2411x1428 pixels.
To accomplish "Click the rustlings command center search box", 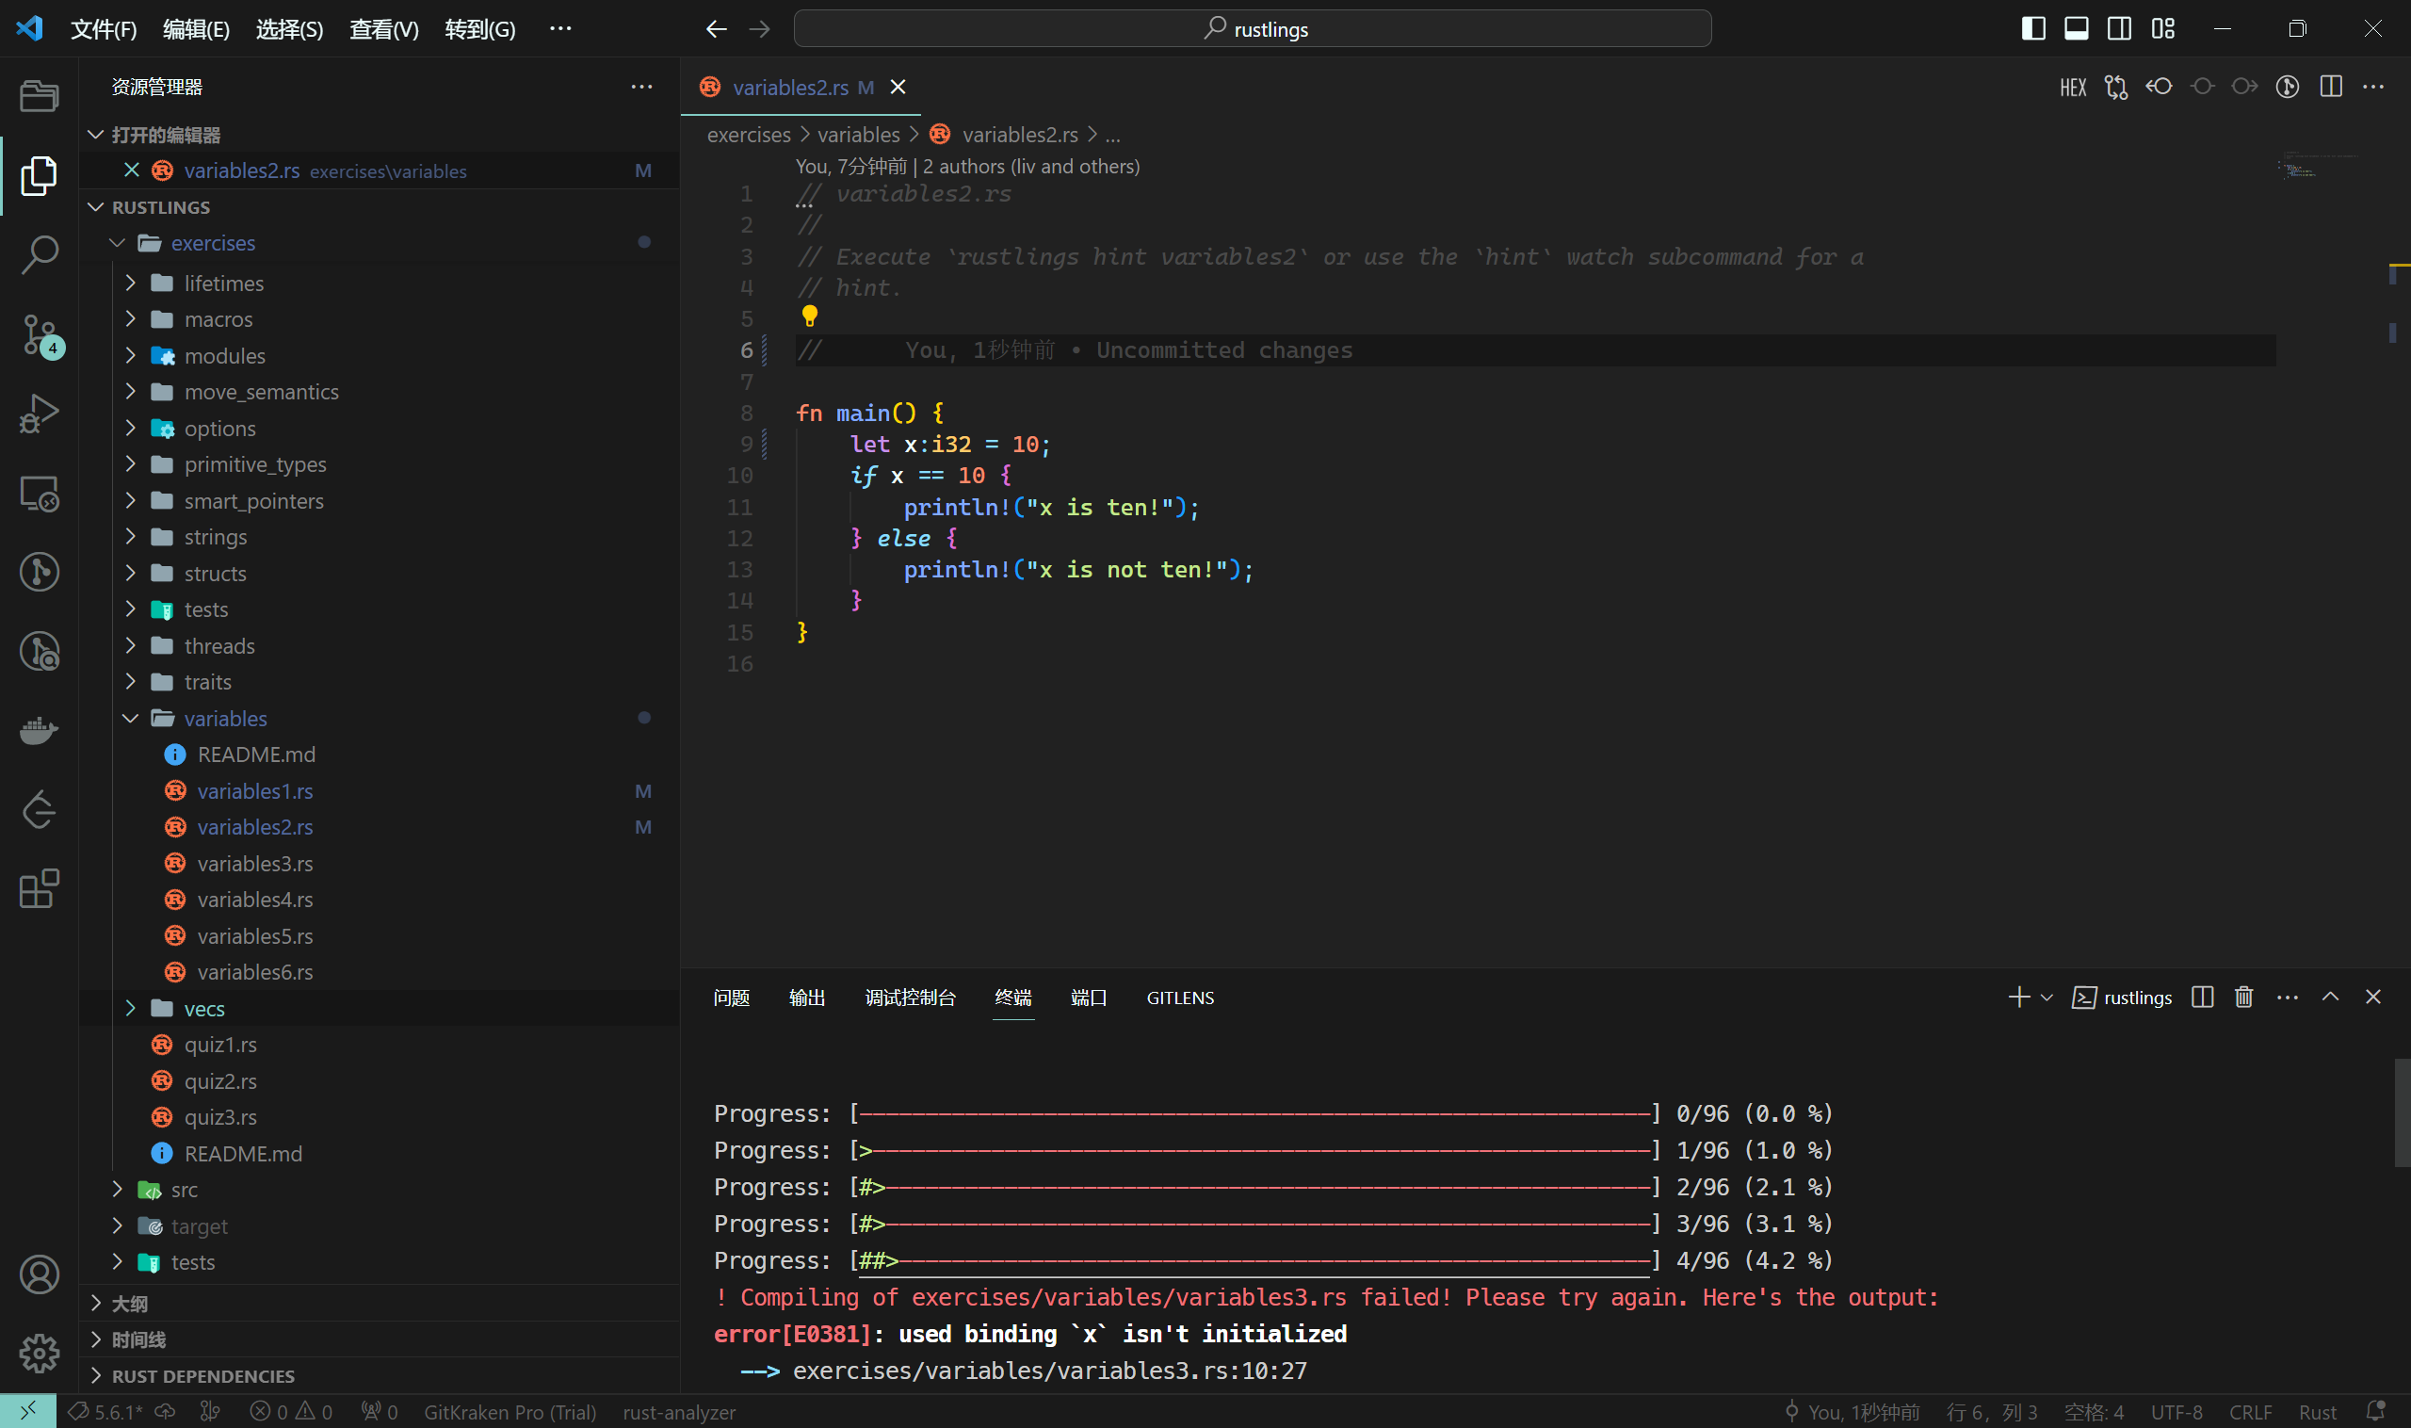I will coord(1252,29).
